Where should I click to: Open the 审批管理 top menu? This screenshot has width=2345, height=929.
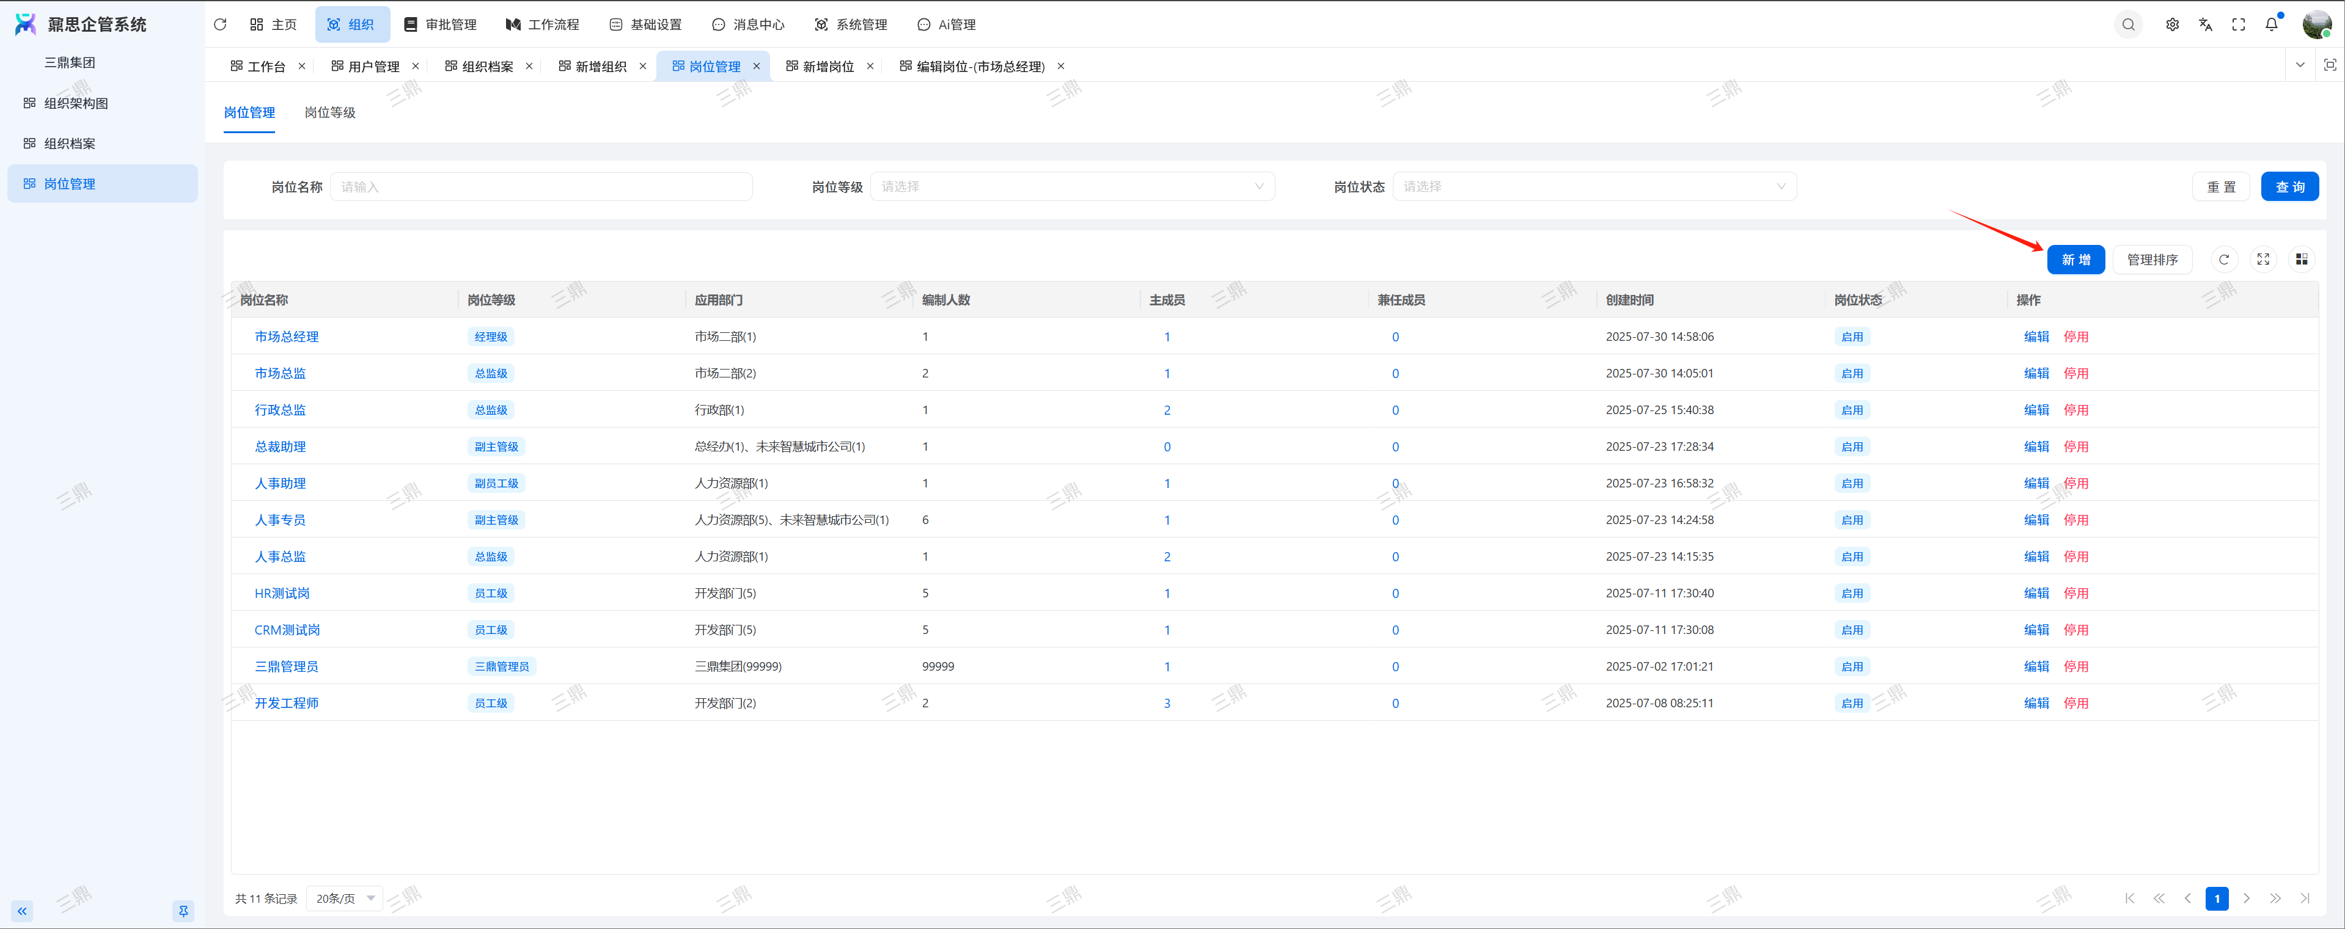click(x=441, y=24)
